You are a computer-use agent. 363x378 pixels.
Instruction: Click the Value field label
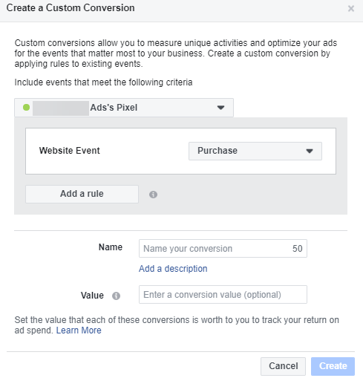point(92,296)
